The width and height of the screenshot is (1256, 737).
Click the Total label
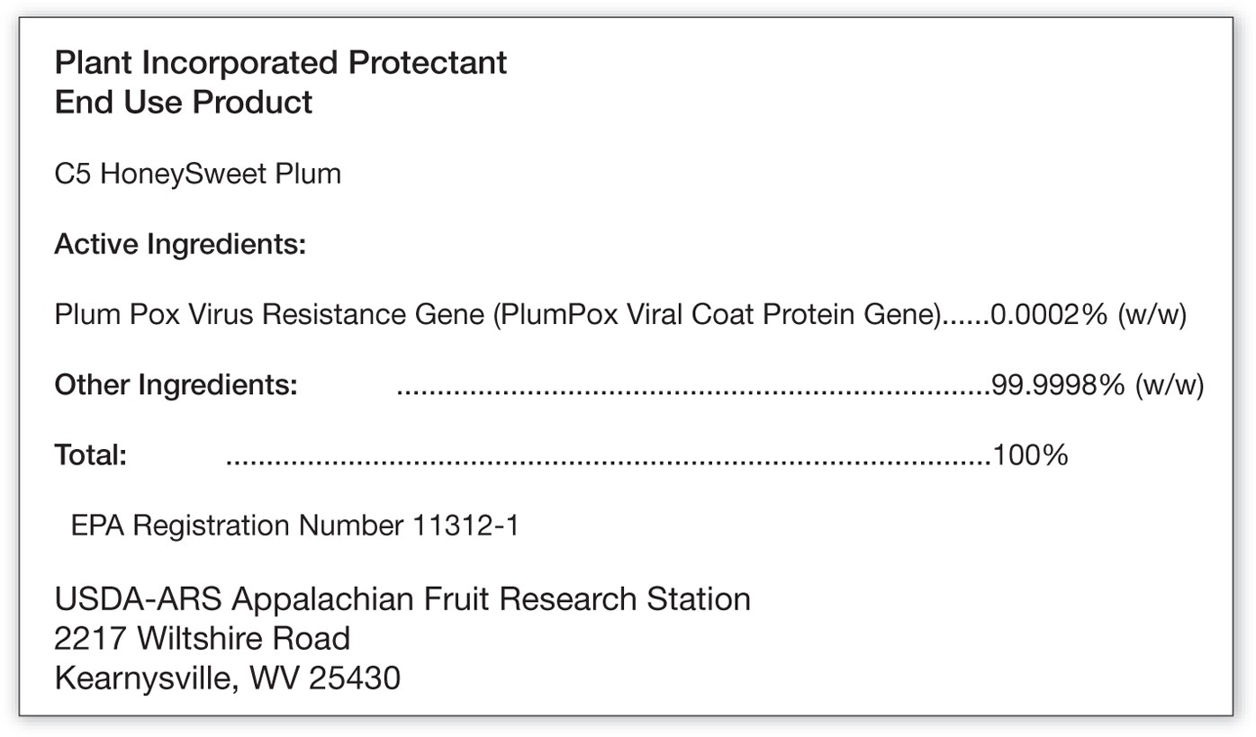[x=90, y=455]
